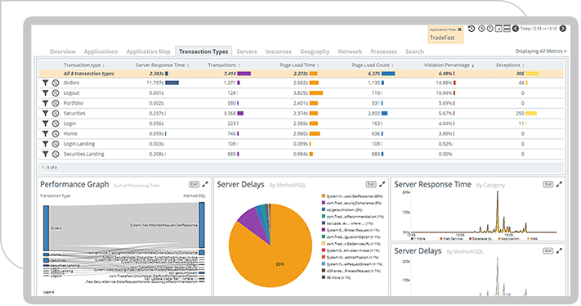Go to previous time range arrow
Image resolution: width=581 pixels, height=306 pixels.
516,29
